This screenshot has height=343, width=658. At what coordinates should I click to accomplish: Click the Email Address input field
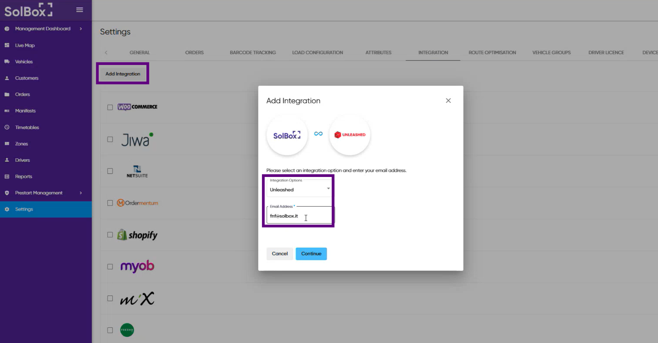pos(301,216)
